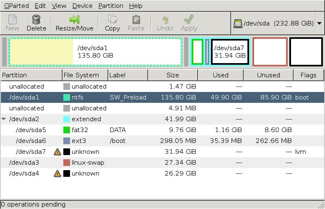Click the hard disk icon beside /dev/sda
This screenshot has width=325, height=209.
click(238, 23)
